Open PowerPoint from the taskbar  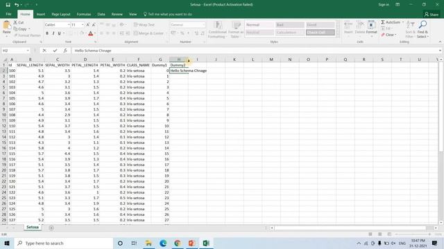pos(191,243)
